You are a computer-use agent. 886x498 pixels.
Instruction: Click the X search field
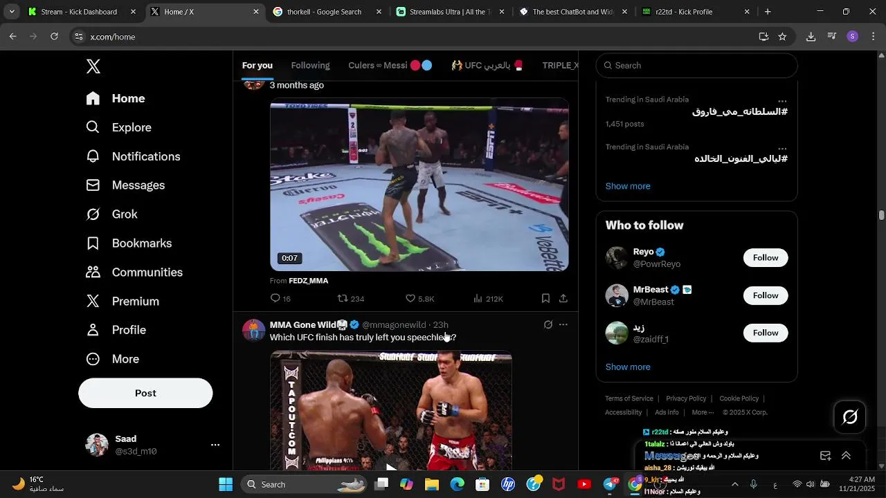tap(696, 66)
